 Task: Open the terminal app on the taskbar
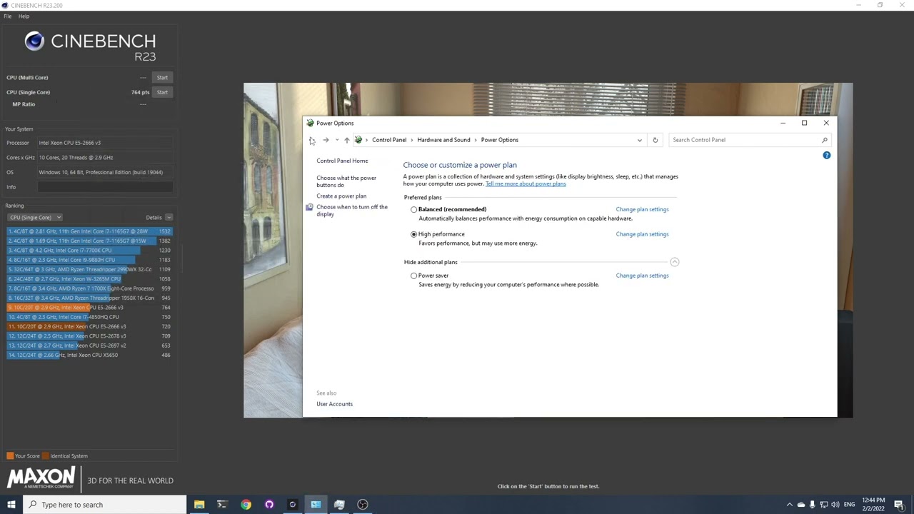(222, 505)
